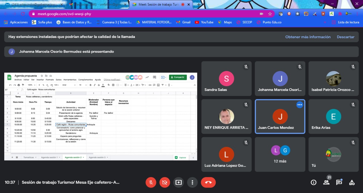Viewport: 363px width, 193px height.
Task: Click the blue star extension icon
Action: pos(297,14)
